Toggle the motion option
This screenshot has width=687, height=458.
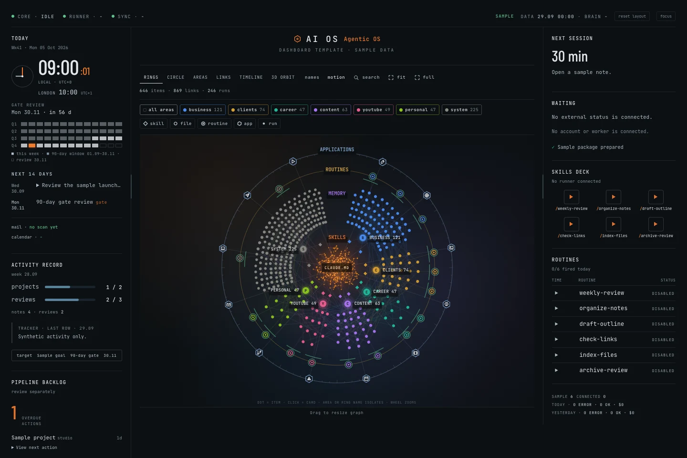point(336,77)
